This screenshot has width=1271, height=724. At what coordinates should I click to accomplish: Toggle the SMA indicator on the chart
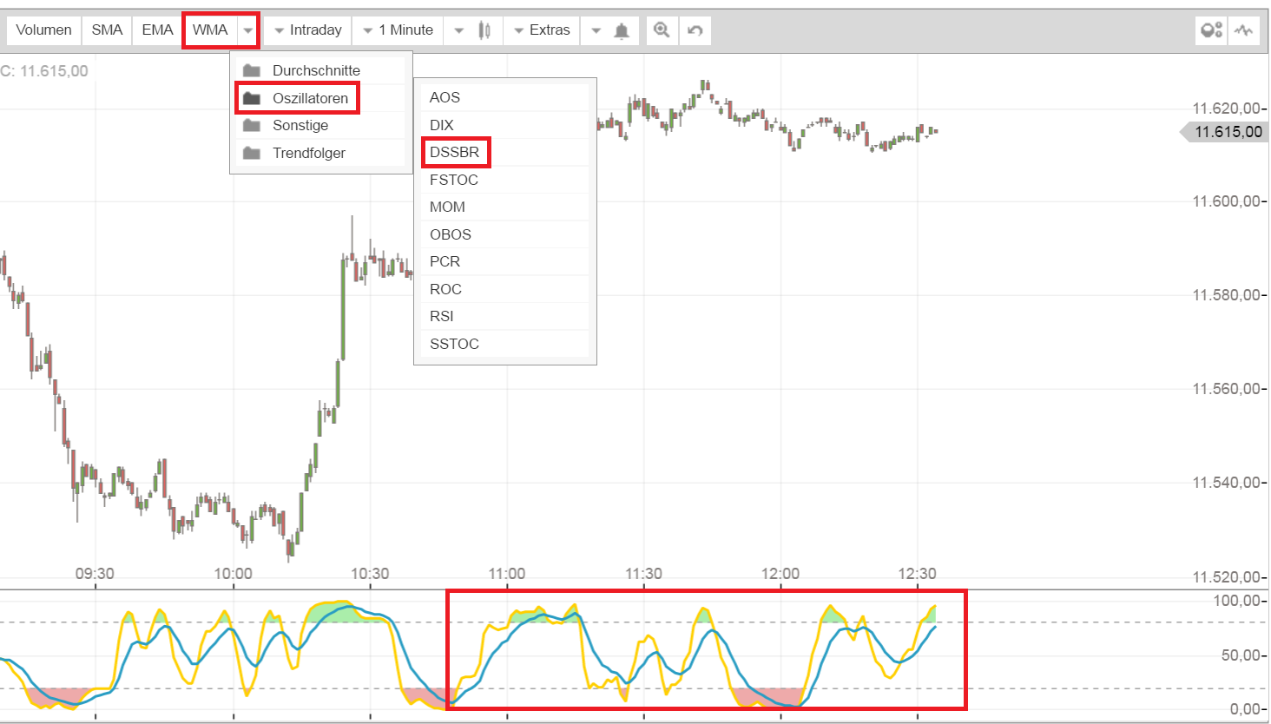pyautogui.click(x=107, y=30)
